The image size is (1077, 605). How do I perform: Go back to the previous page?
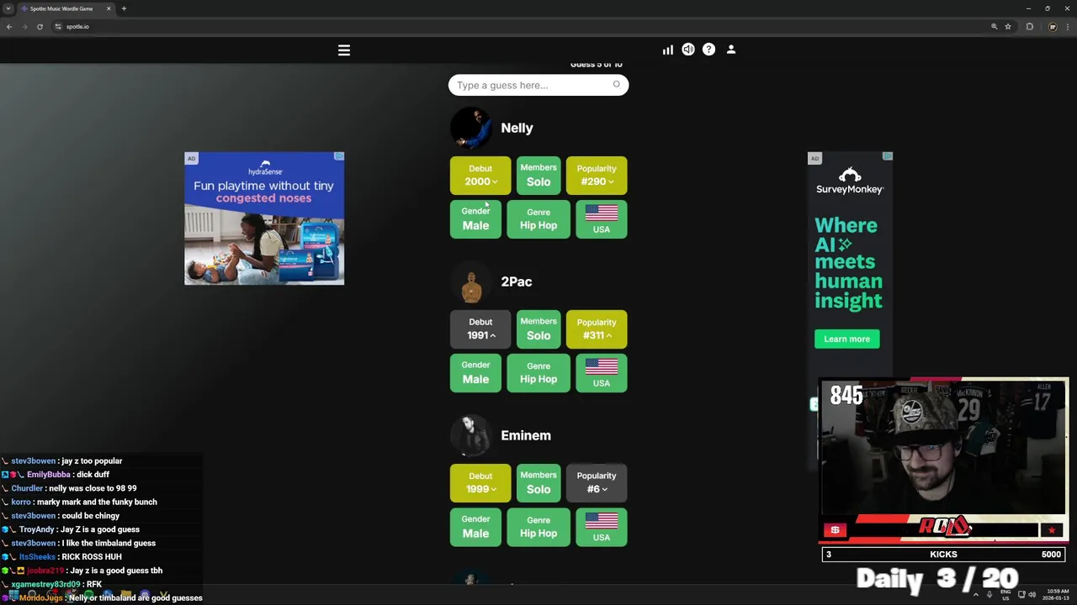[9, 26]
